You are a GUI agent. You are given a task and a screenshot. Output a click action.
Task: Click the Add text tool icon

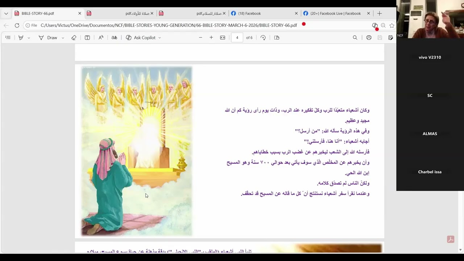pyautogui.click(x=87, y=38)
